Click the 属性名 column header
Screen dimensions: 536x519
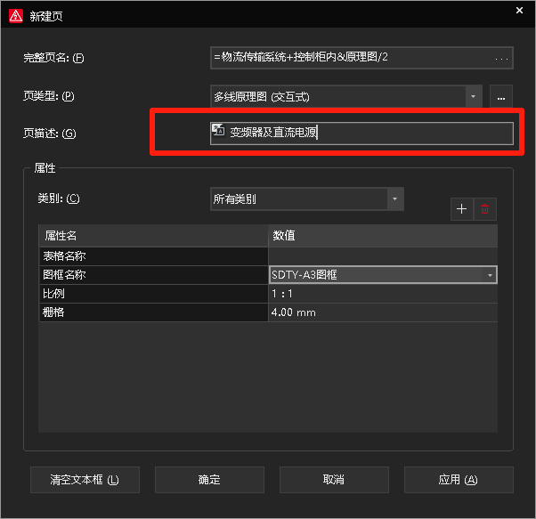[x=153, y=236]
